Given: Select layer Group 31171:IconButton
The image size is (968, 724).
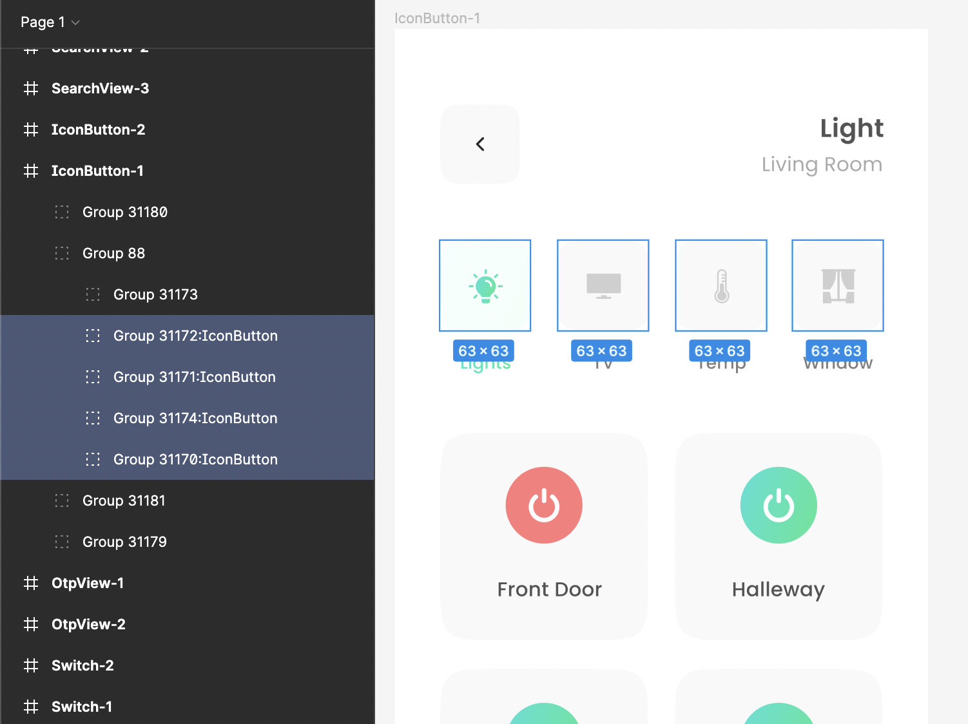Looking at the screenshot, I should [188, 377].
